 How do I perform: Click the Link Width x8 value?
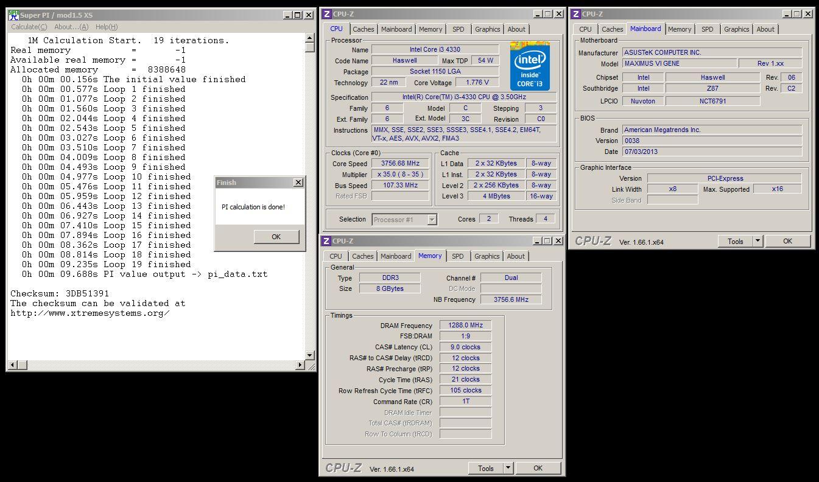pyautogui.click(x=672, y=189)
